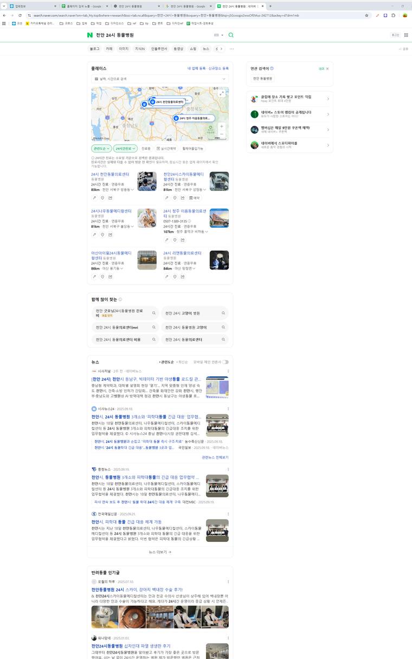
Task: Open the 동영상 search tab
Action: click(x=178, y=49)
